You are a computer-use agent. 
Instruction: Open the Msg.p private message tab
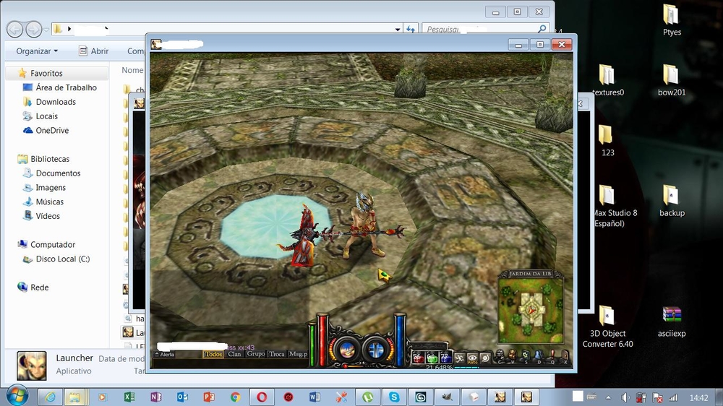point(298,355)
